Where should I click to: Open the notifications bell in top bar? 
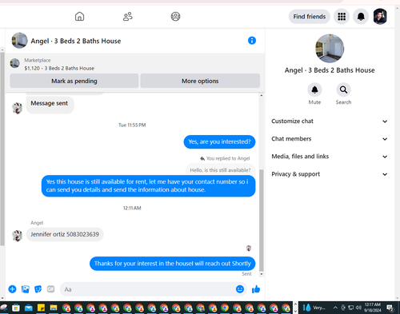[x=361, y=17]
